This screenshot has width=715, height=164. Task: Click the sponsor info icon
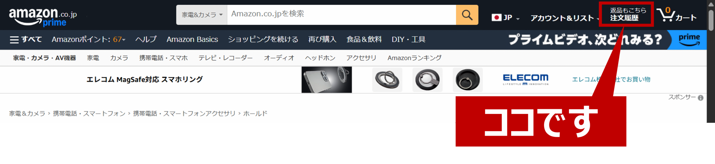point(700,98)
